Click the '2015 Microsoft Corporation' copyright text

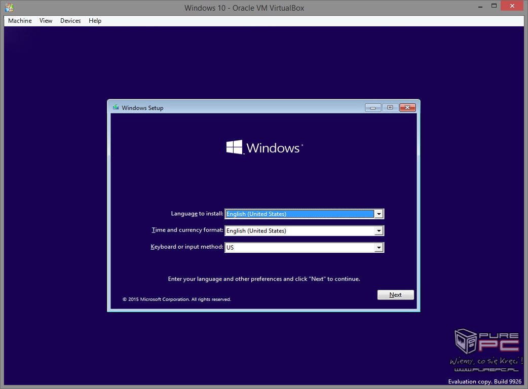177,299
